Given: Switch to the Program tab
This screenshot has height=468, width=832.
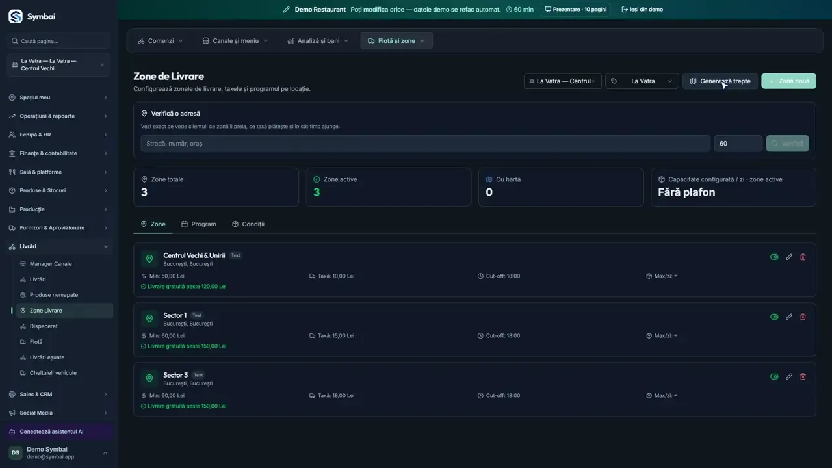Looking at the screenshot, I should point(198,224).
